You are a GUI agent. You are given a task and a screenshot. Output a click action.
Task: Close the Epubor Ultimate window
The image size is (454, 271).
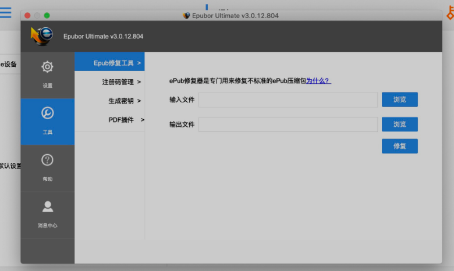[x=27, y=16]
